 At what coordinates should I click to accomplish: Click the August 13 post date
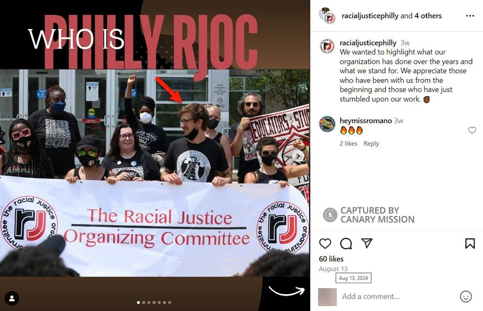tap(333, 269)
